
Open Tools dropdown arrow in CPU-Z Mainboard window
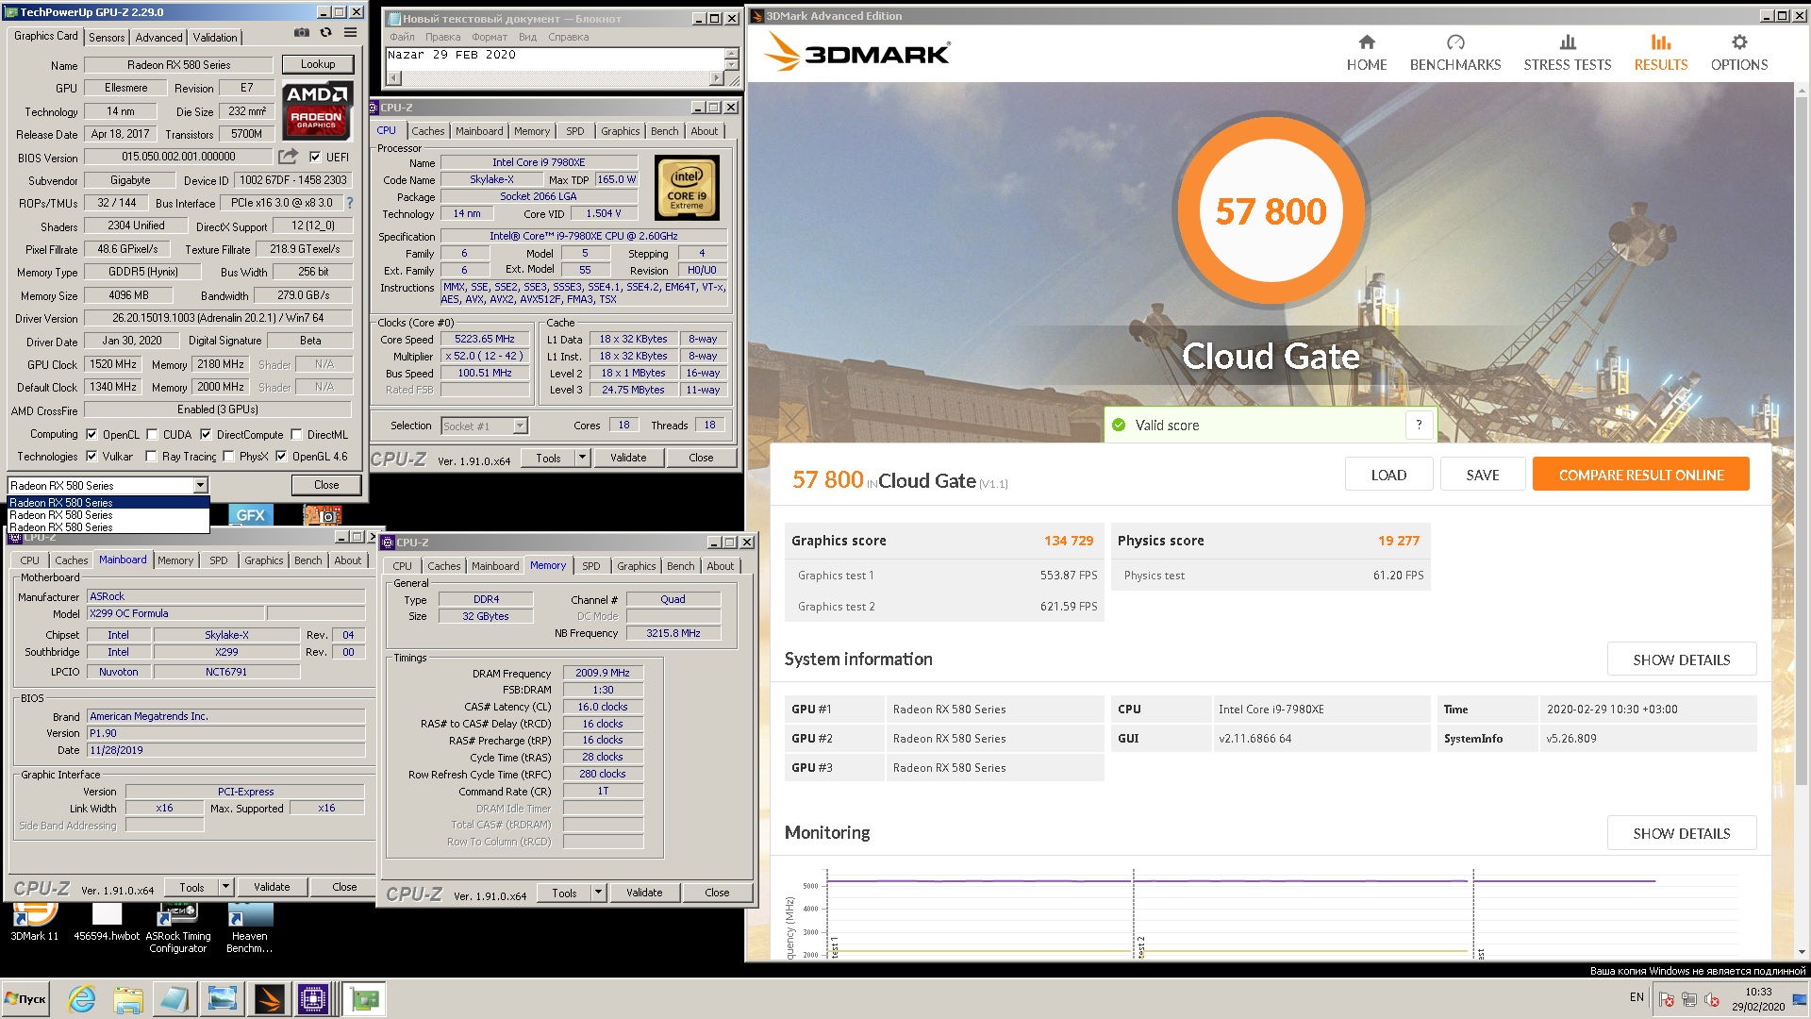pos(225,888)
